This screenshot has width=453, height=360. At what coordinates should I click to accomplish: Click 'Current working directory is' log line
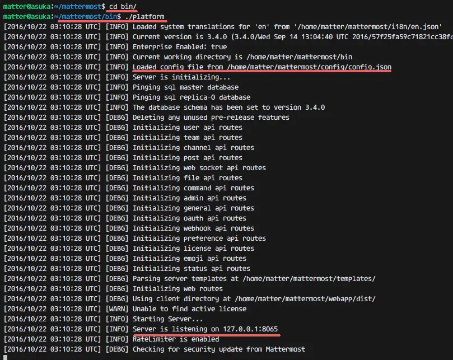[x=242, y=57]
